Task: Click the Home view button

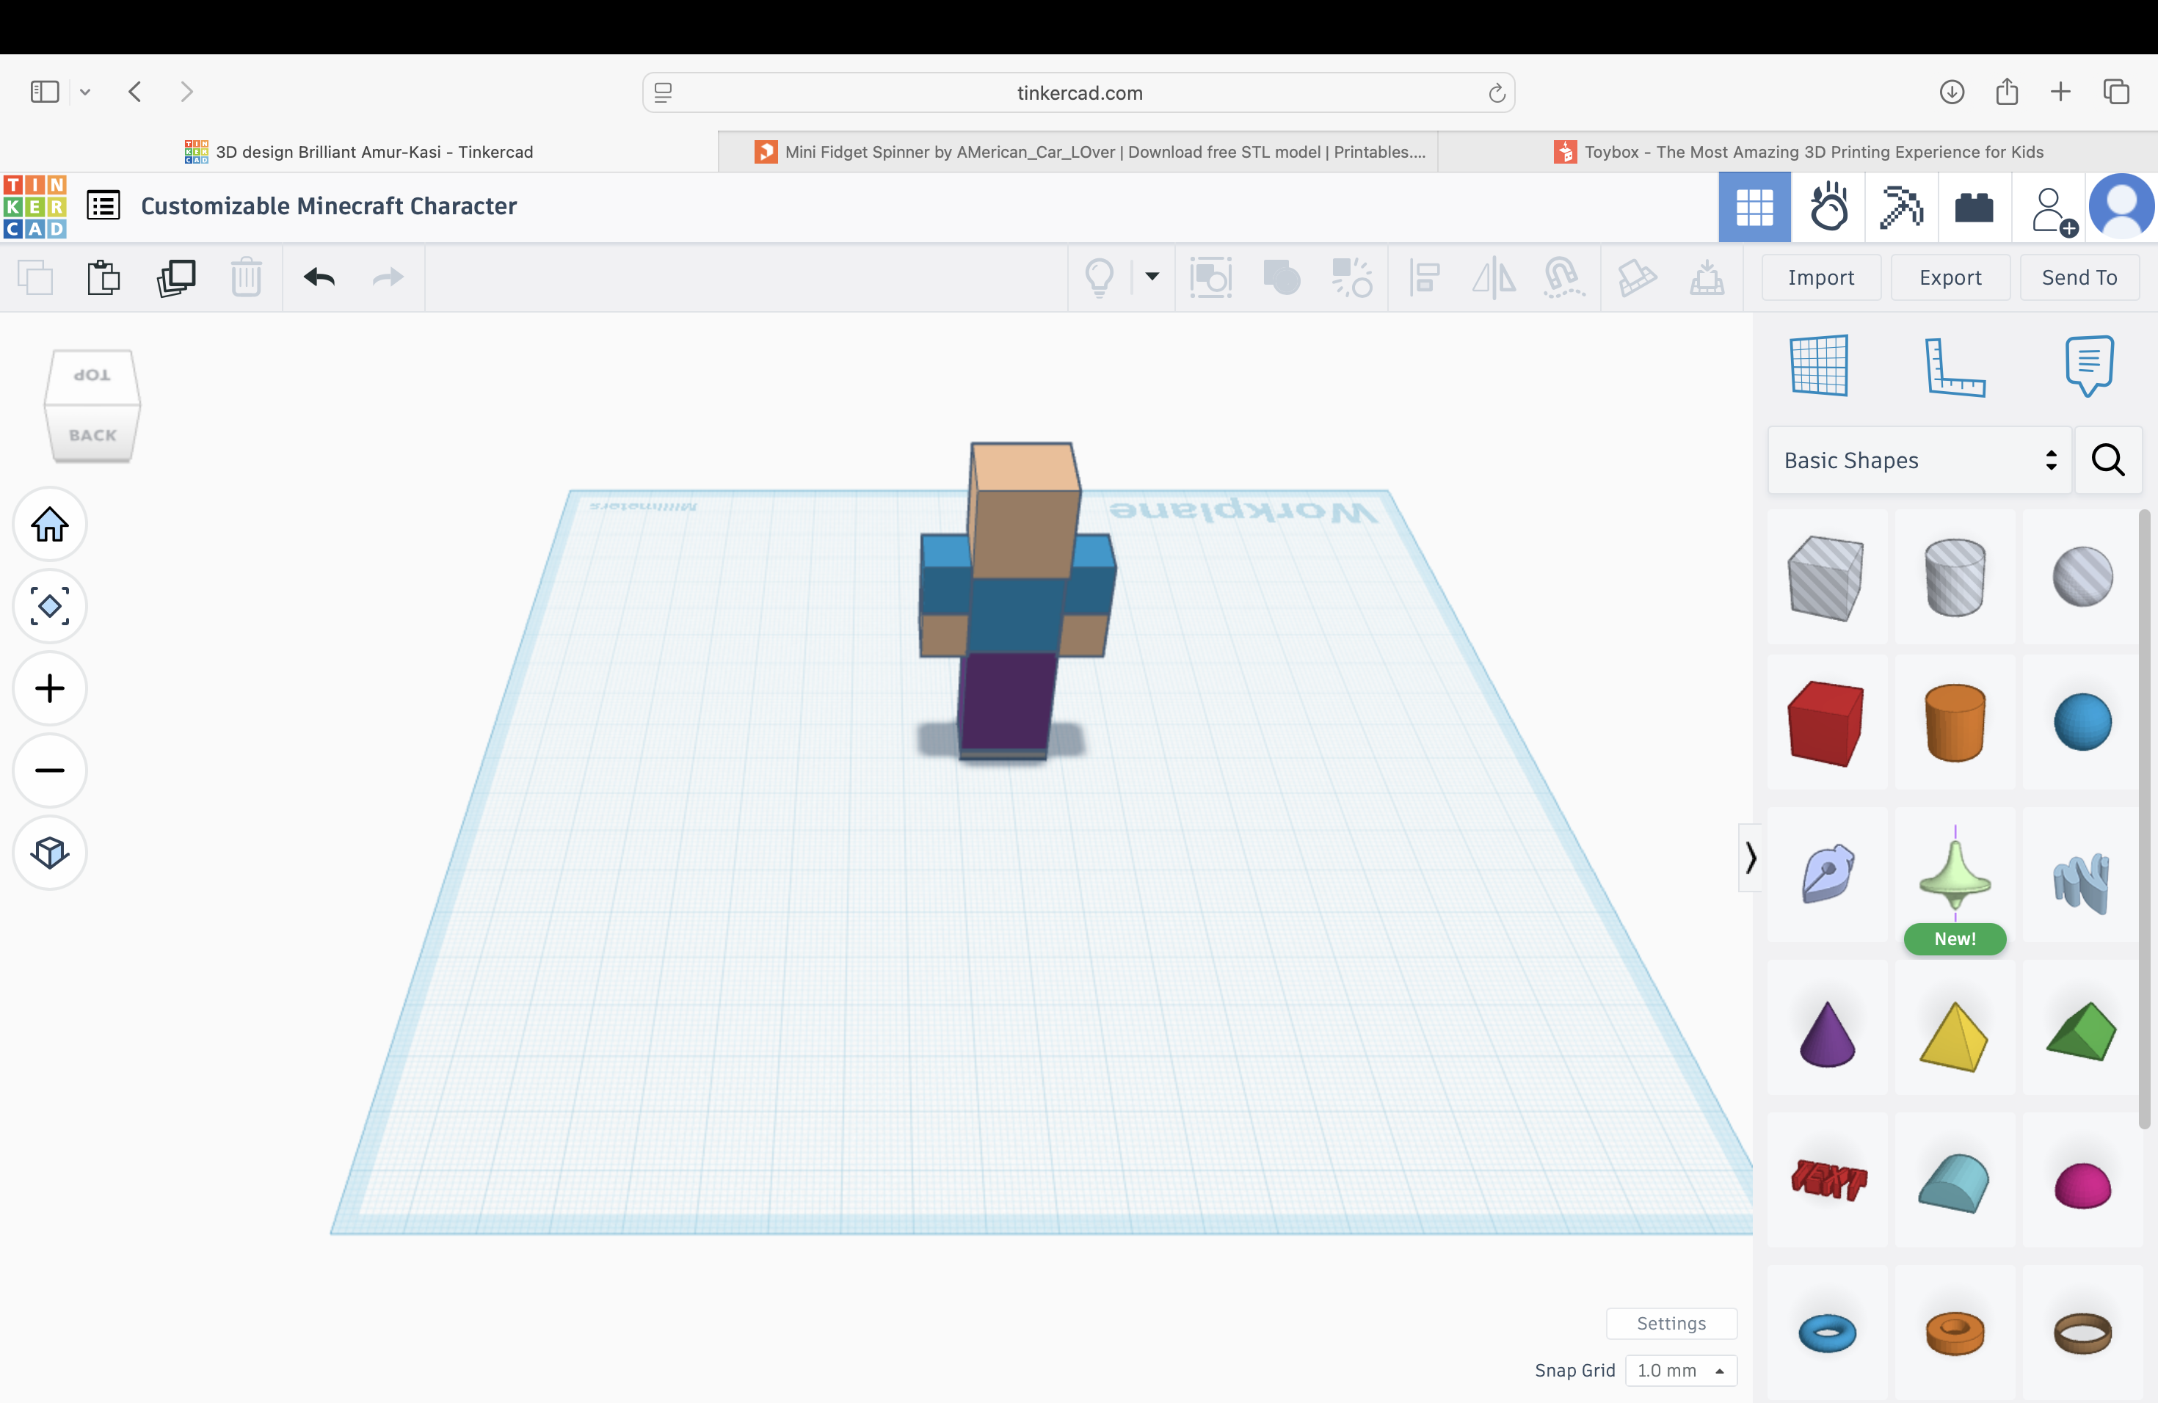Action: [50, 524]
